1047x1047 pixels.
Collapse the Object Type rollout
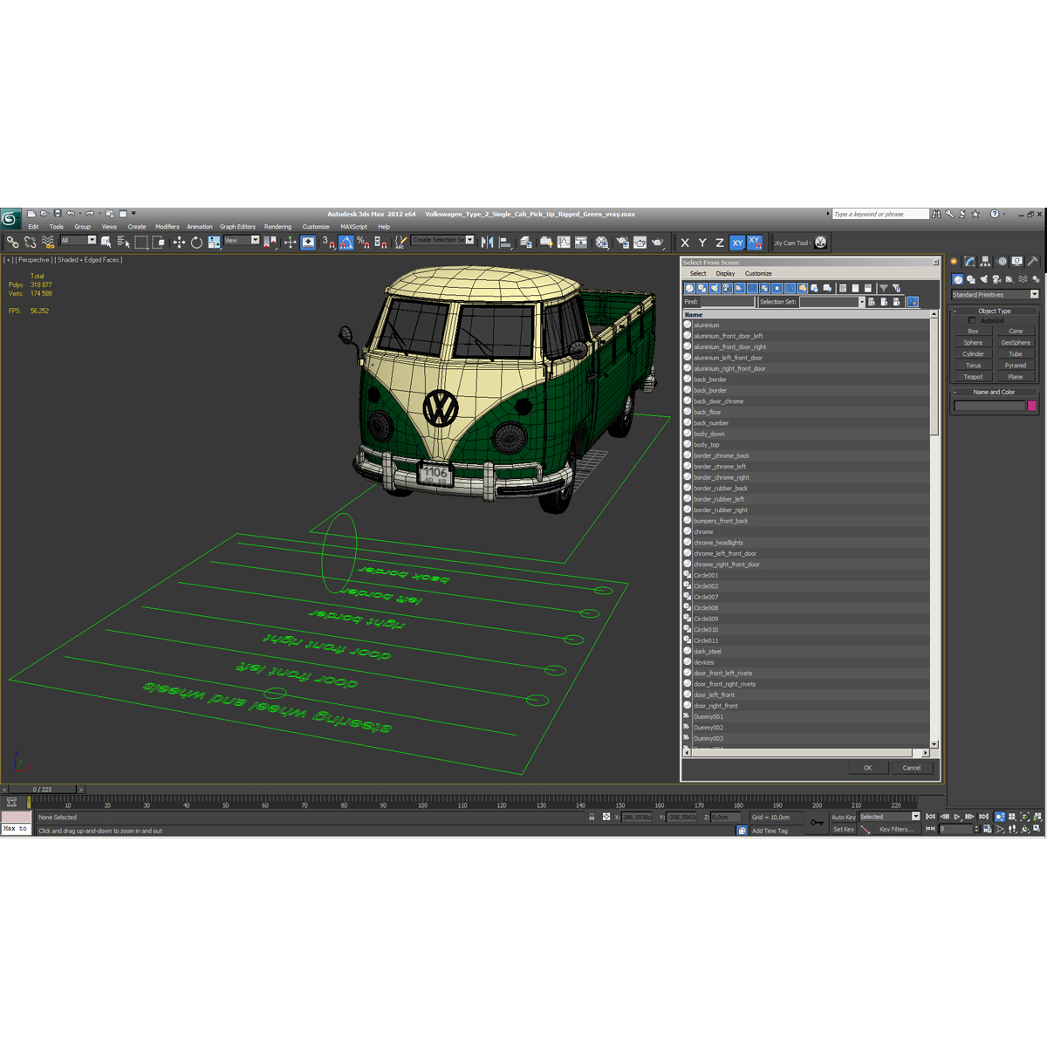click(995, 311)
